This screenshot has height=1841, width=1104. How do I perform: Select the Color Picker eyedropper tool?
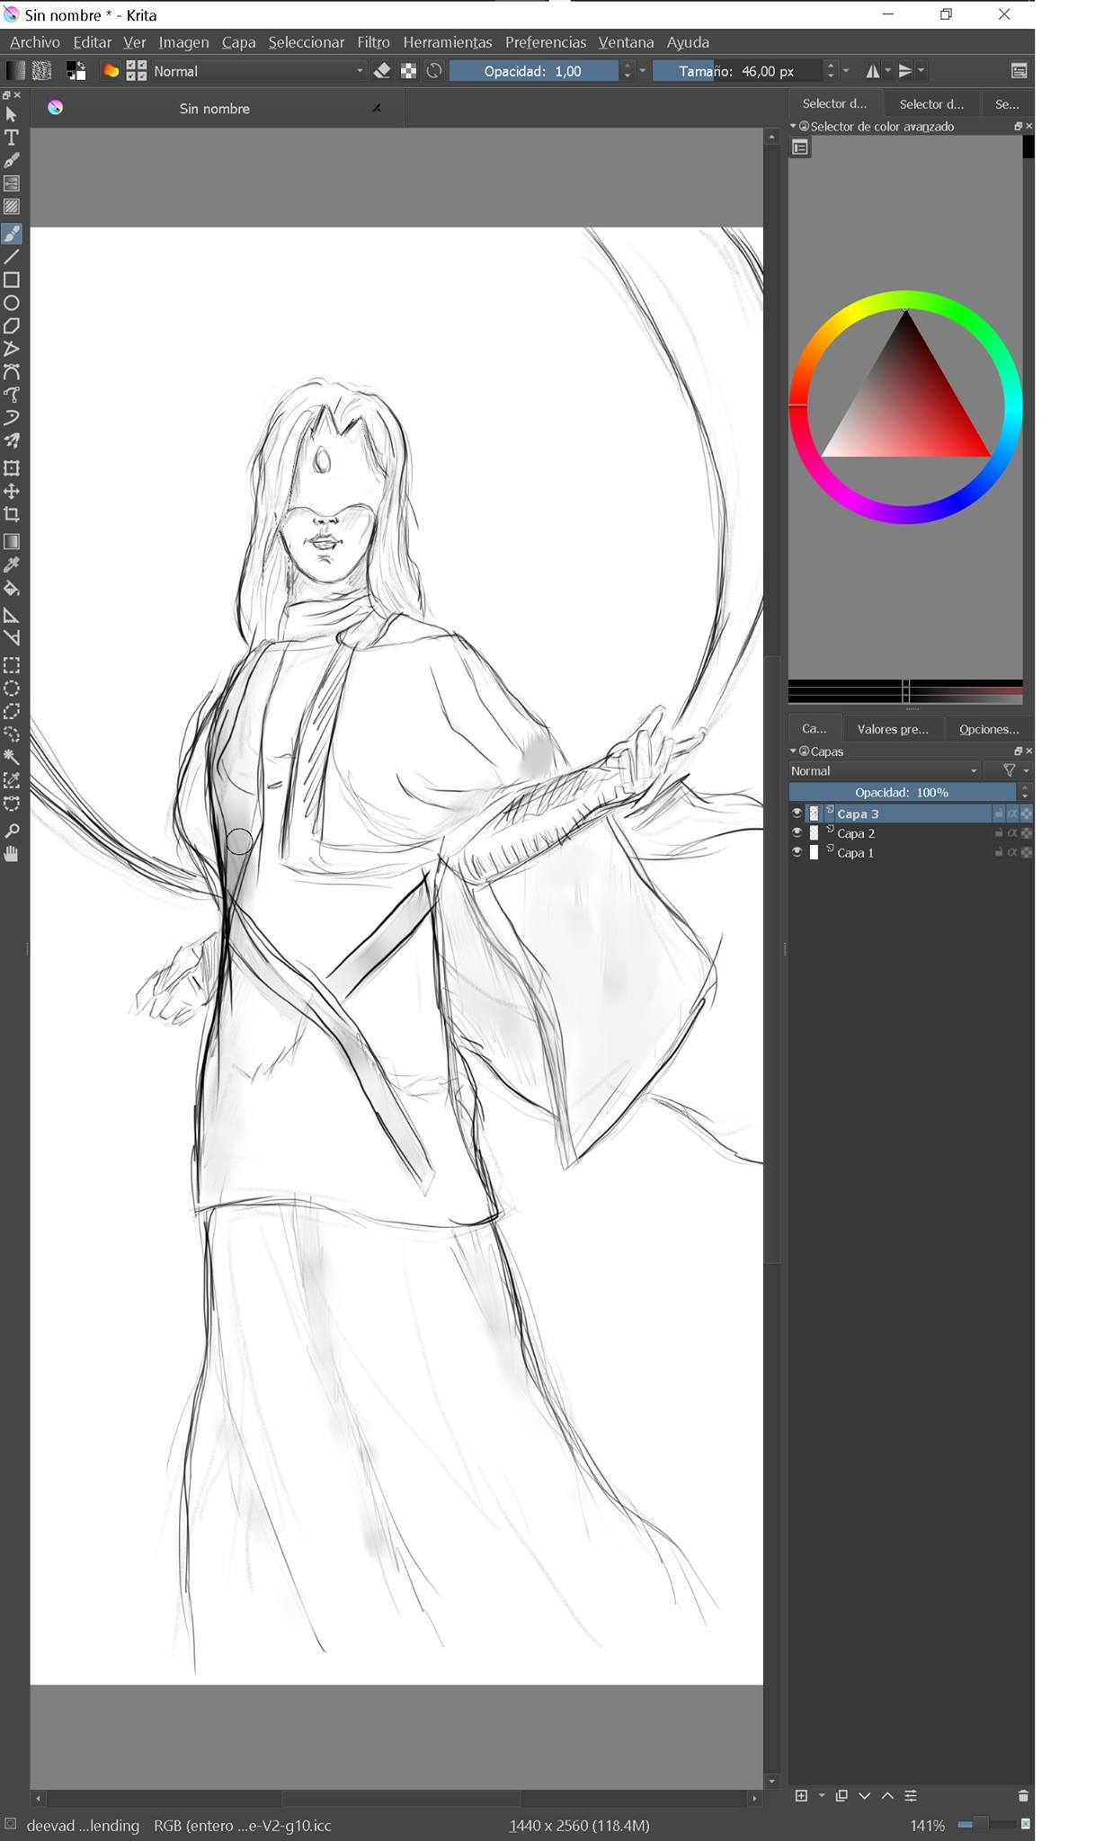coord(12,565)
